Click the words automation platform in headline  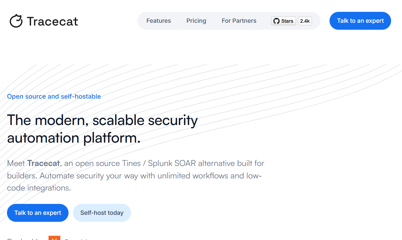74,138
